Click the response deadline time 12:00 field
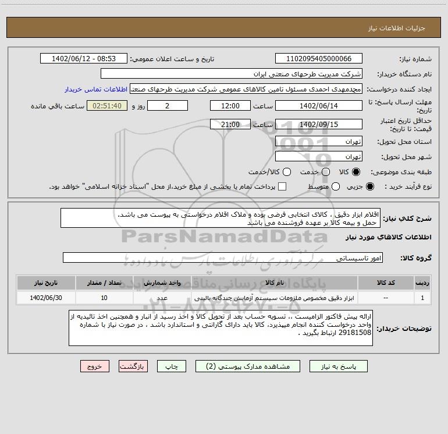 230,106
